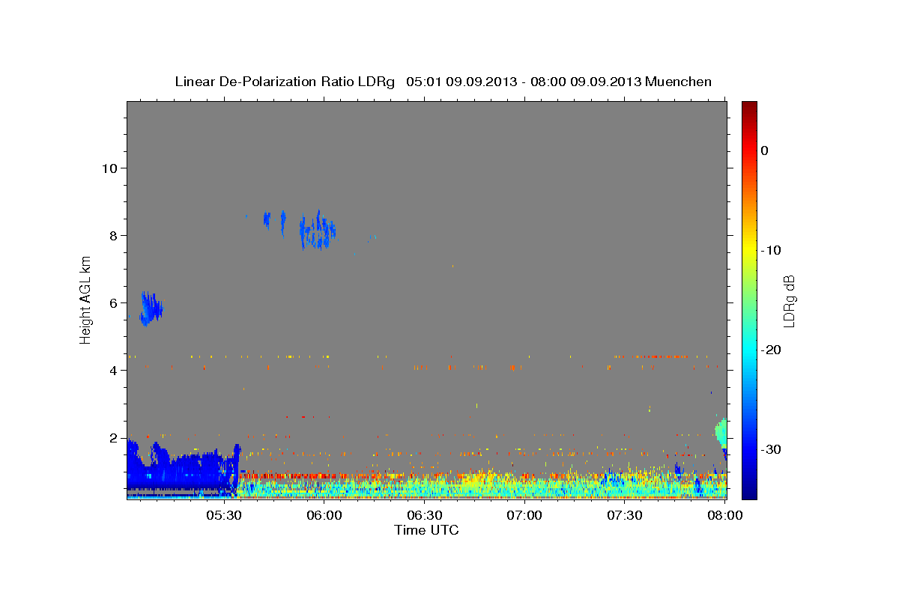Click the height tick label 2

click(113, 438)
